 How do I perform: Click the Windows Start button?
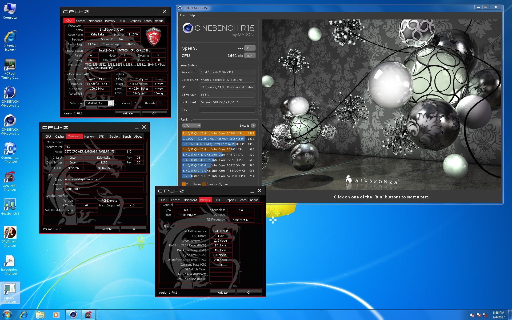pos(7,315)
